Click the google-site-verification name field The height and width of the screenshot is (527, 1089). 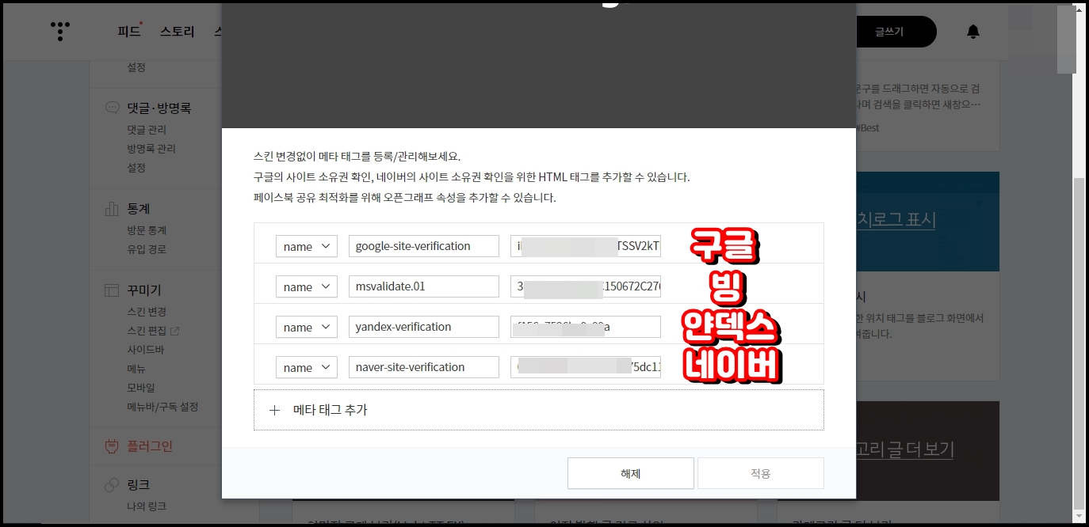[424, 246]
